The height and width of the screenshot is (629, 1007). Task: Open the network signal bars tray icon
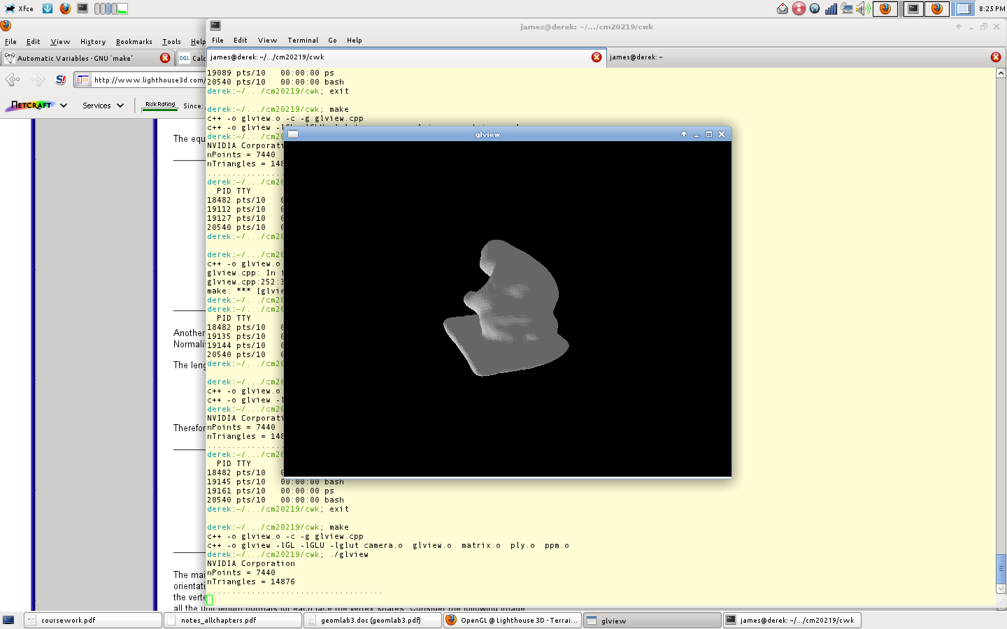click(831, 8)
